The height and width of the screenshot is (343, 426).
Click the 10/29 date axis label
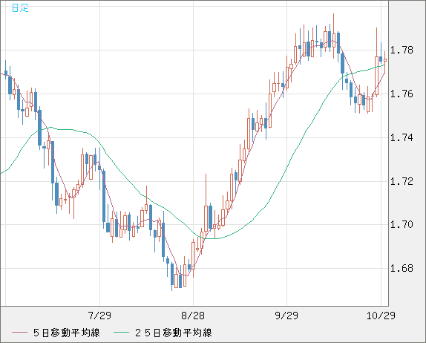[x=381, y=316]
